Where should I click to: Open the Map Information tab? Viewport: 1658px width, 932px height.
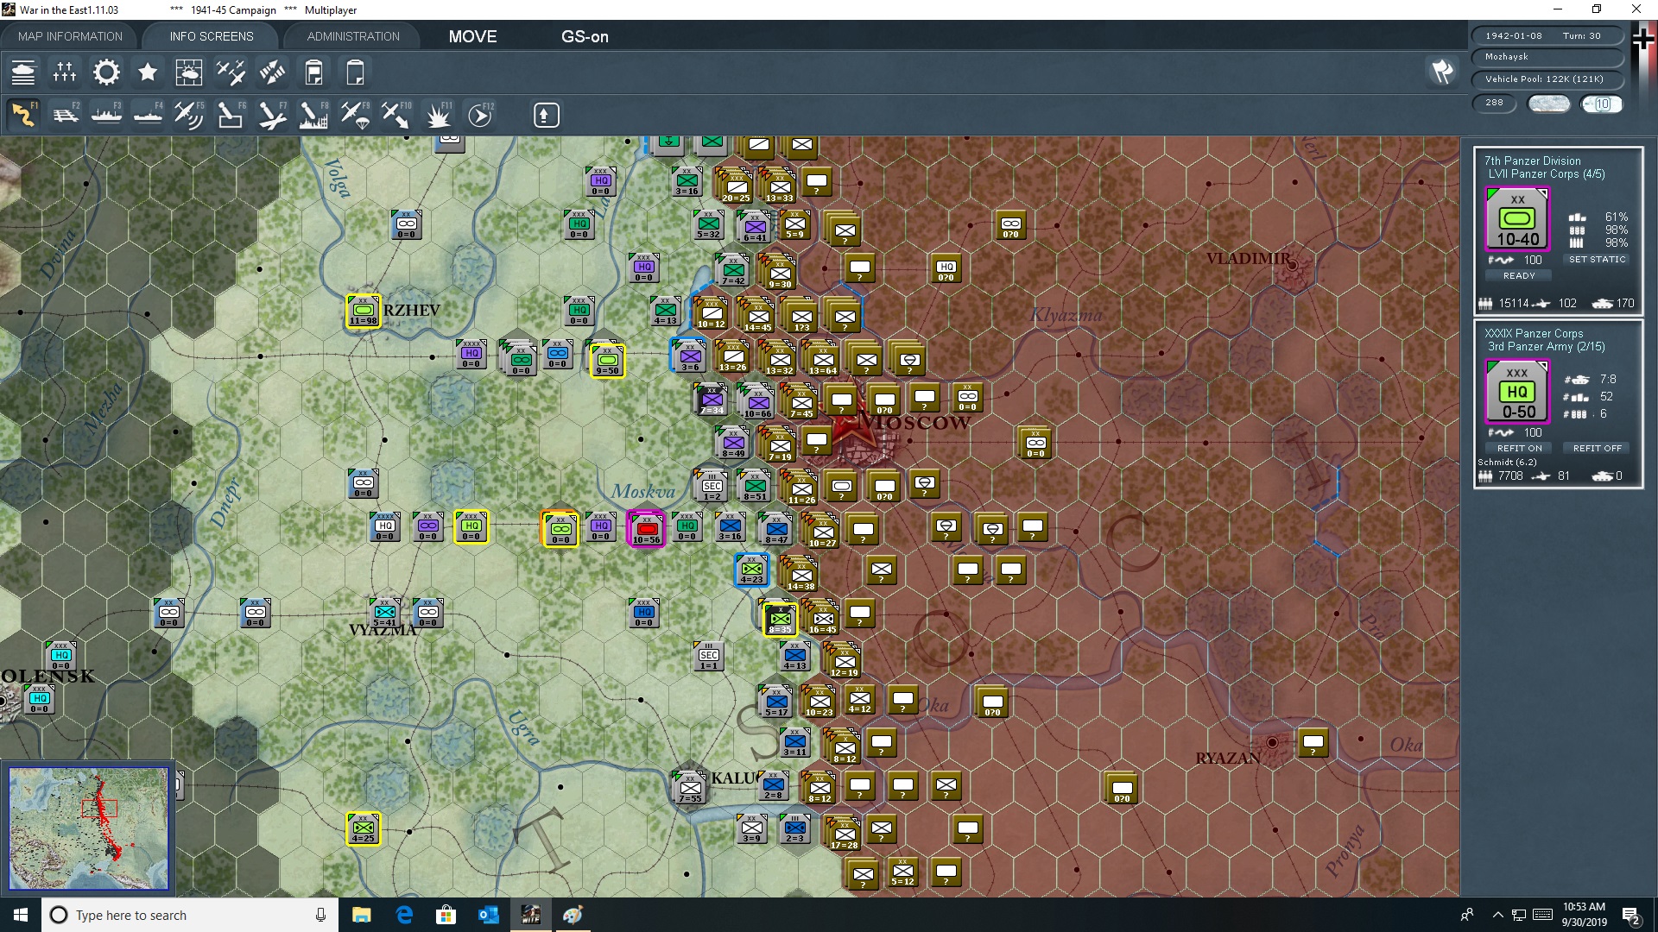(70, 36)
